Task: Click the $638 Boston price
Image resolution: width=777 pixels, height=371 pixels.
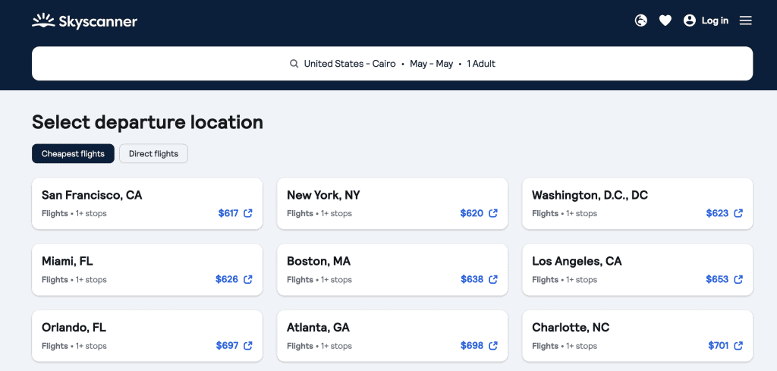Action: coord(472,279)
